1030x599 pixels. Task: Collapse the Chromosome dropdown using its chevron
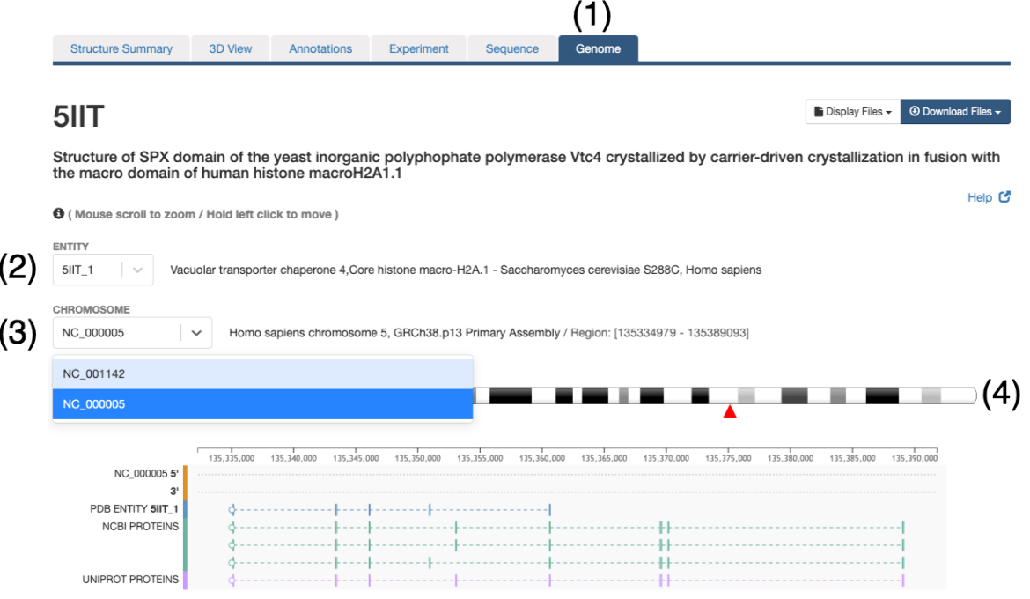[x=195, y=333]
